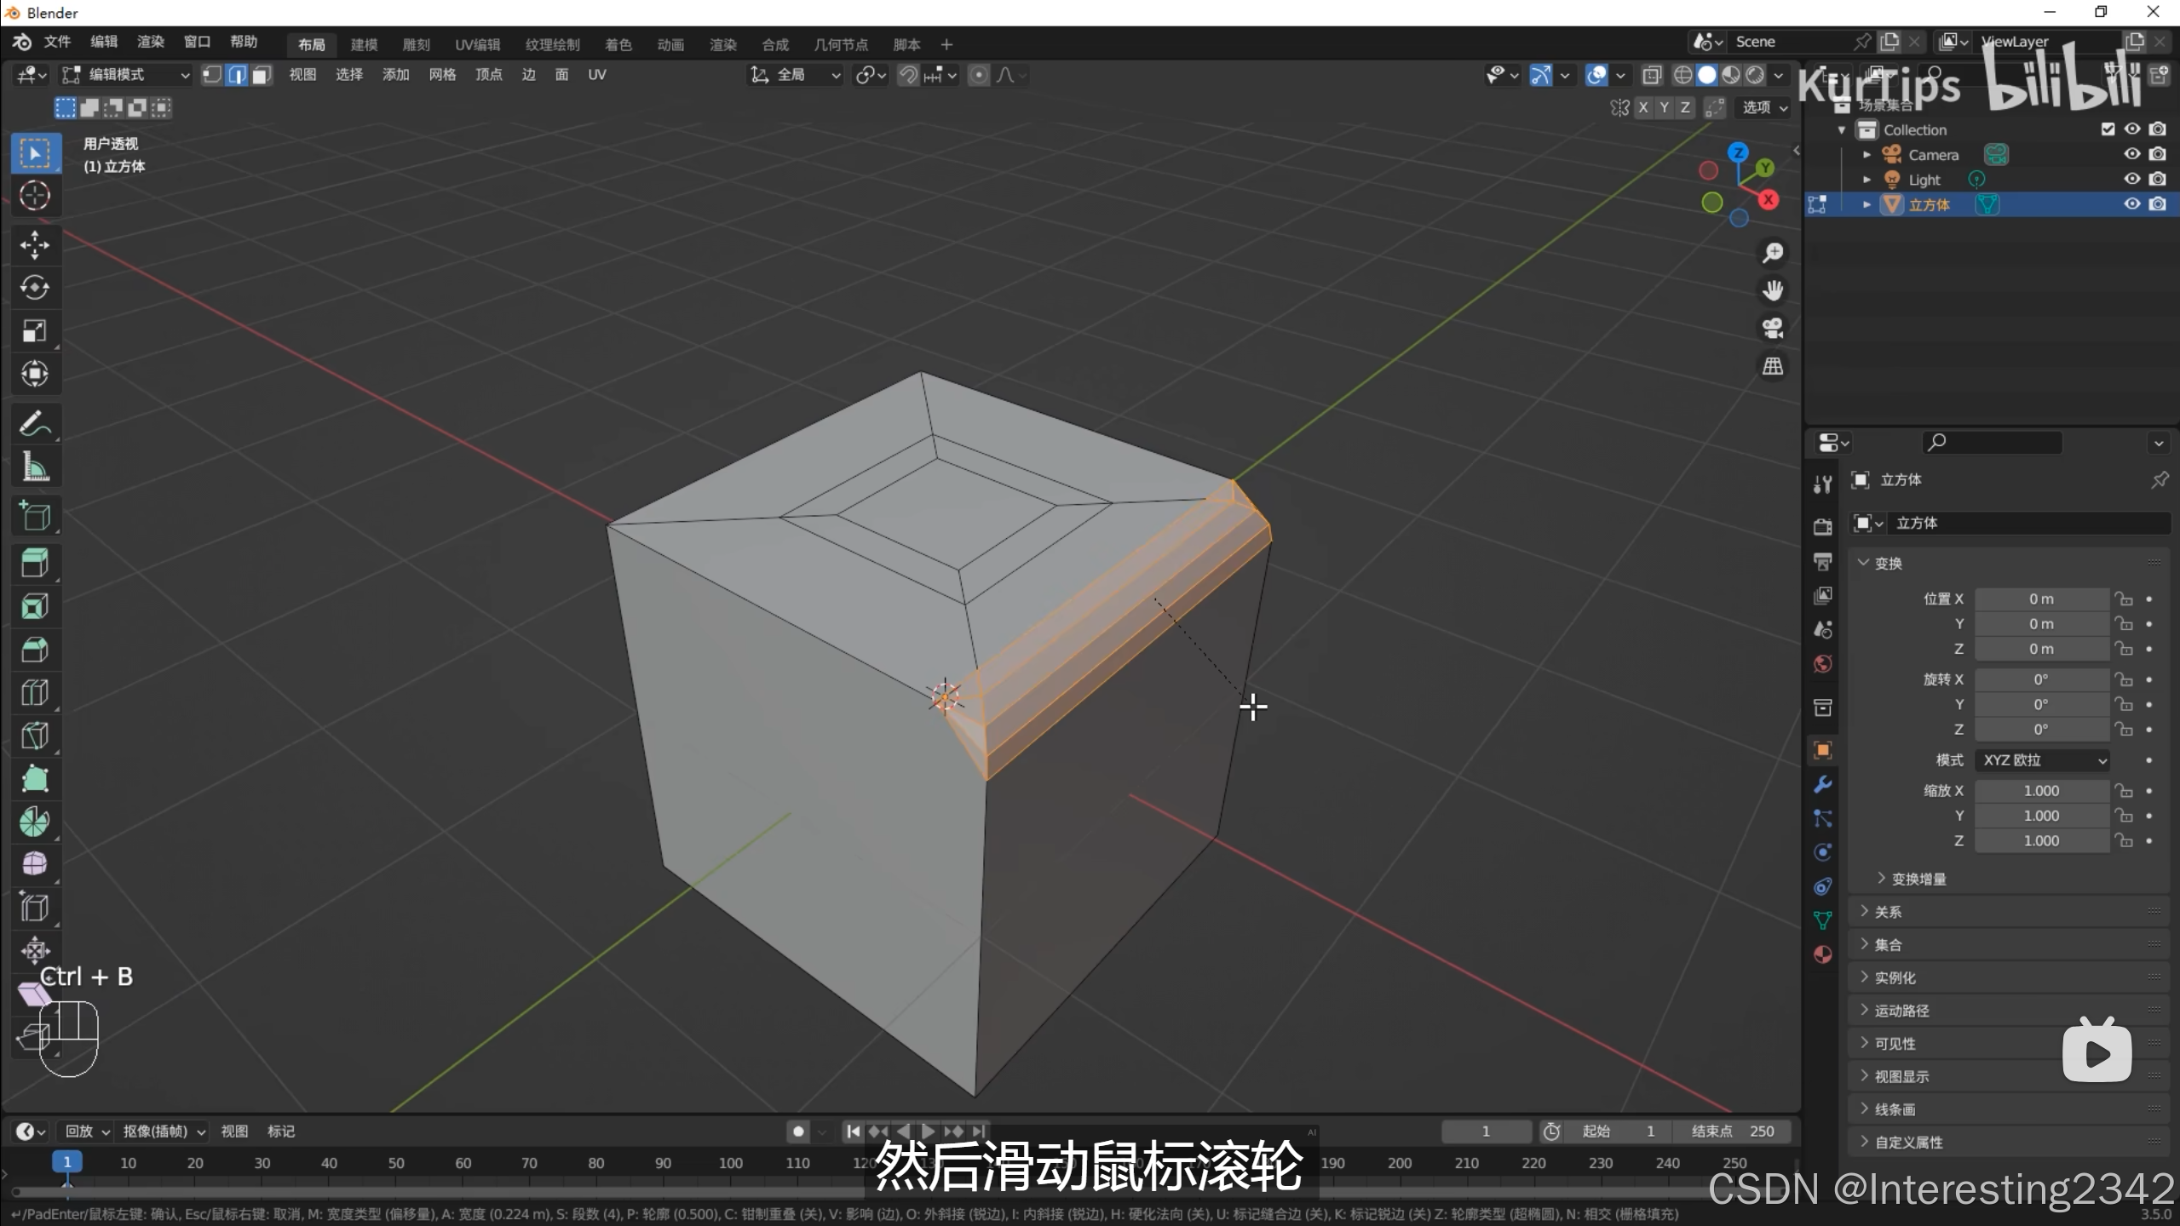This screenshot has height=1226, width=2180.
Task: Open the 网格 menu in header
Action: pyautogui.click(x=442, y=75)
